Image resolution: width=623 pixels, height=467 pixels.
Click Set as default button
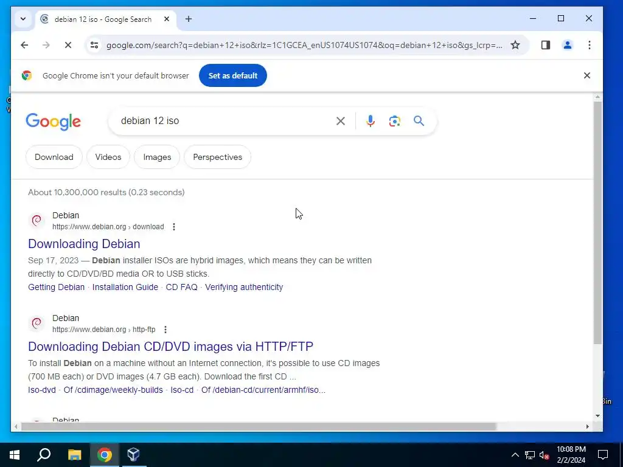click(x=233, y=75)
